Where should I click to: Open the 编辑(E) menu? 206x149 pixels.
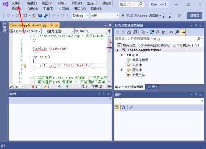[x=32, y=3]
